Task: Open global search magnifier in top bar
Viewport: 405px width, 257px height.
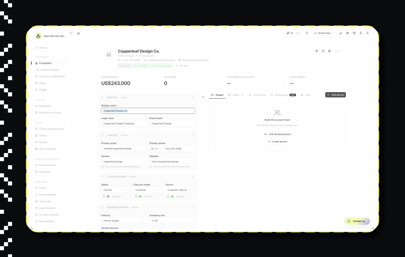Action: (307, 33)
